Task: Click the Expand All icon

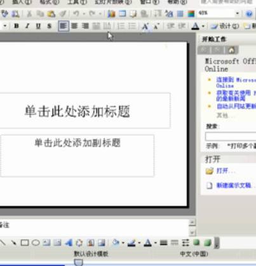Action: (158, 14)
